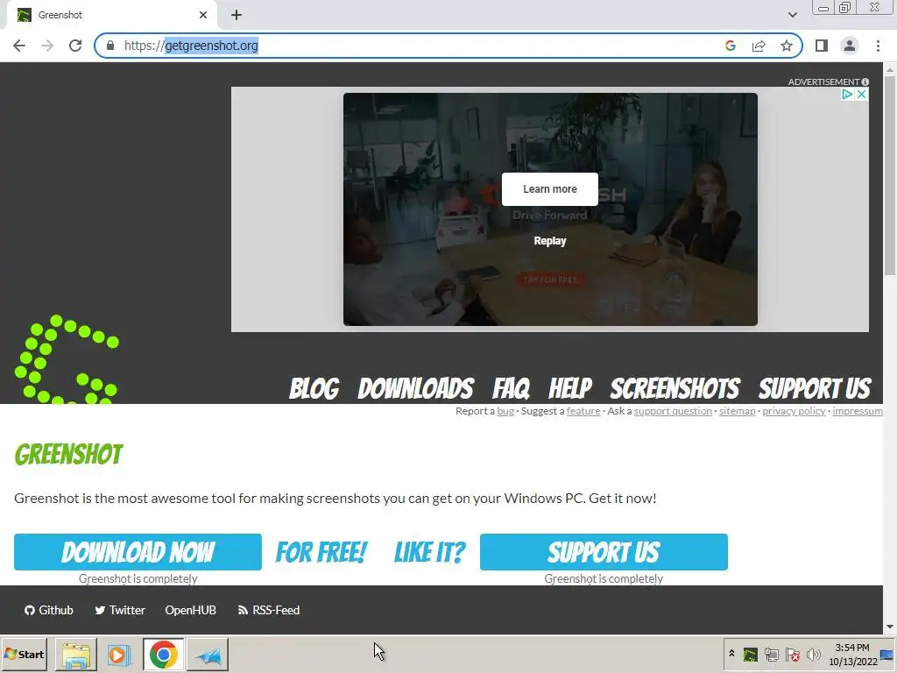Open the OpenHUB footer link

tap(190, 610)
